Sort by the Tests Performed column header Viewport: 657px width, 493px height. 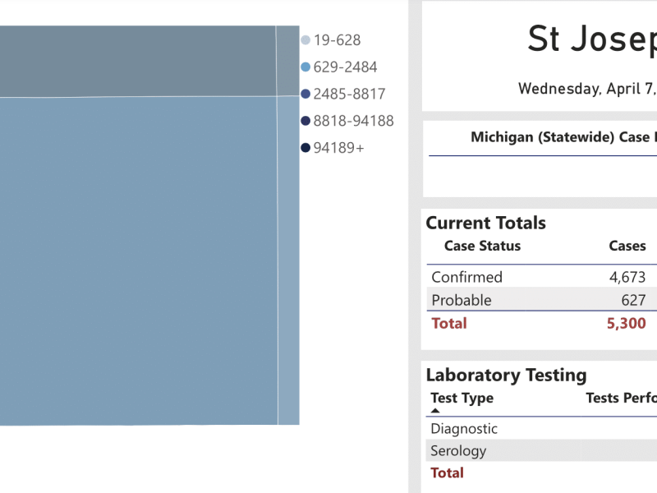621,399
